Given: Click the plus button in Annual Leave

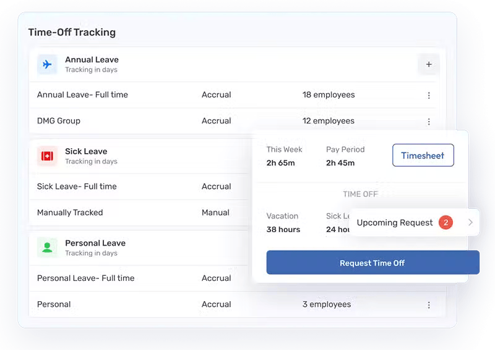Looking at the screenshot, I should click(x=429, y=64).
